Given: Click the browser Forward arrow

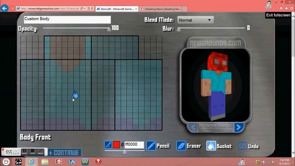Looking at the screenshot, I should (12, 9).
